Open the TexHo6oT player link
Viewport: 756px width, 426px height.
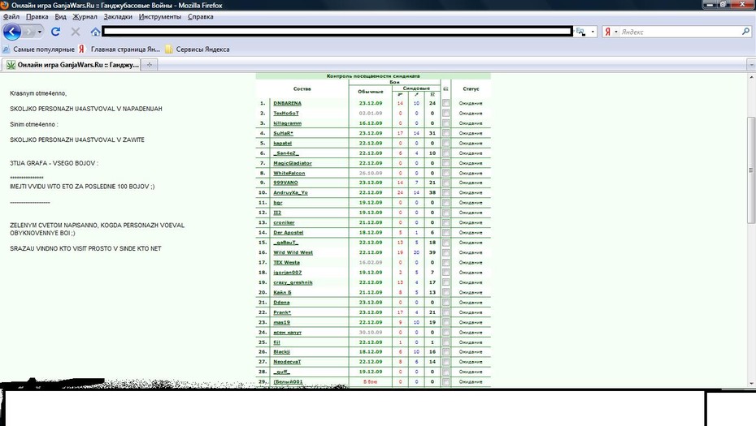(286, 113)
